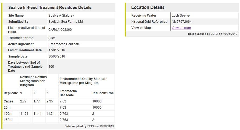The image size is (240, 130).
Task: Select sample date 30/06/2016
Action: click(56, 56)
